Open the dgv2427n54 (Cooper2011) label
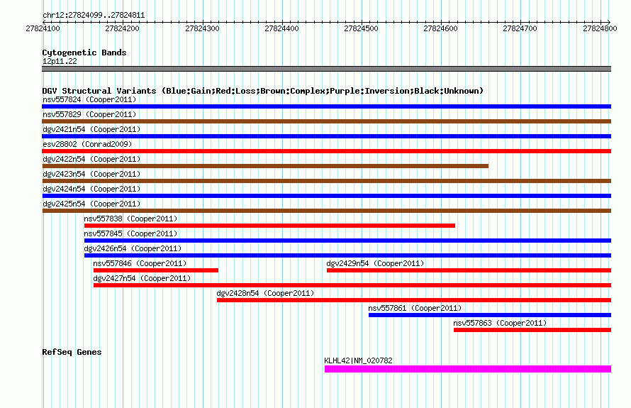 click(142, 278)
